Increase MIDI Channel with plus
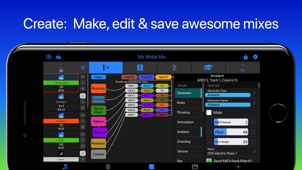302x170 pixels. (x=253, y=122)
